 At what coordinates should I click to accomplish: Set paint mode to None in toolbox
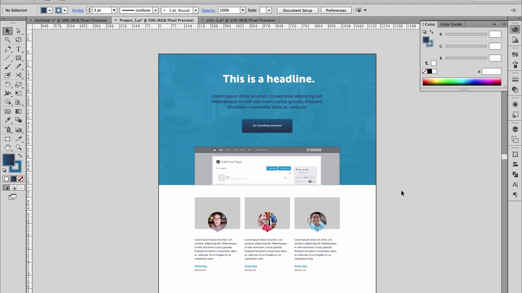[21, 179]
